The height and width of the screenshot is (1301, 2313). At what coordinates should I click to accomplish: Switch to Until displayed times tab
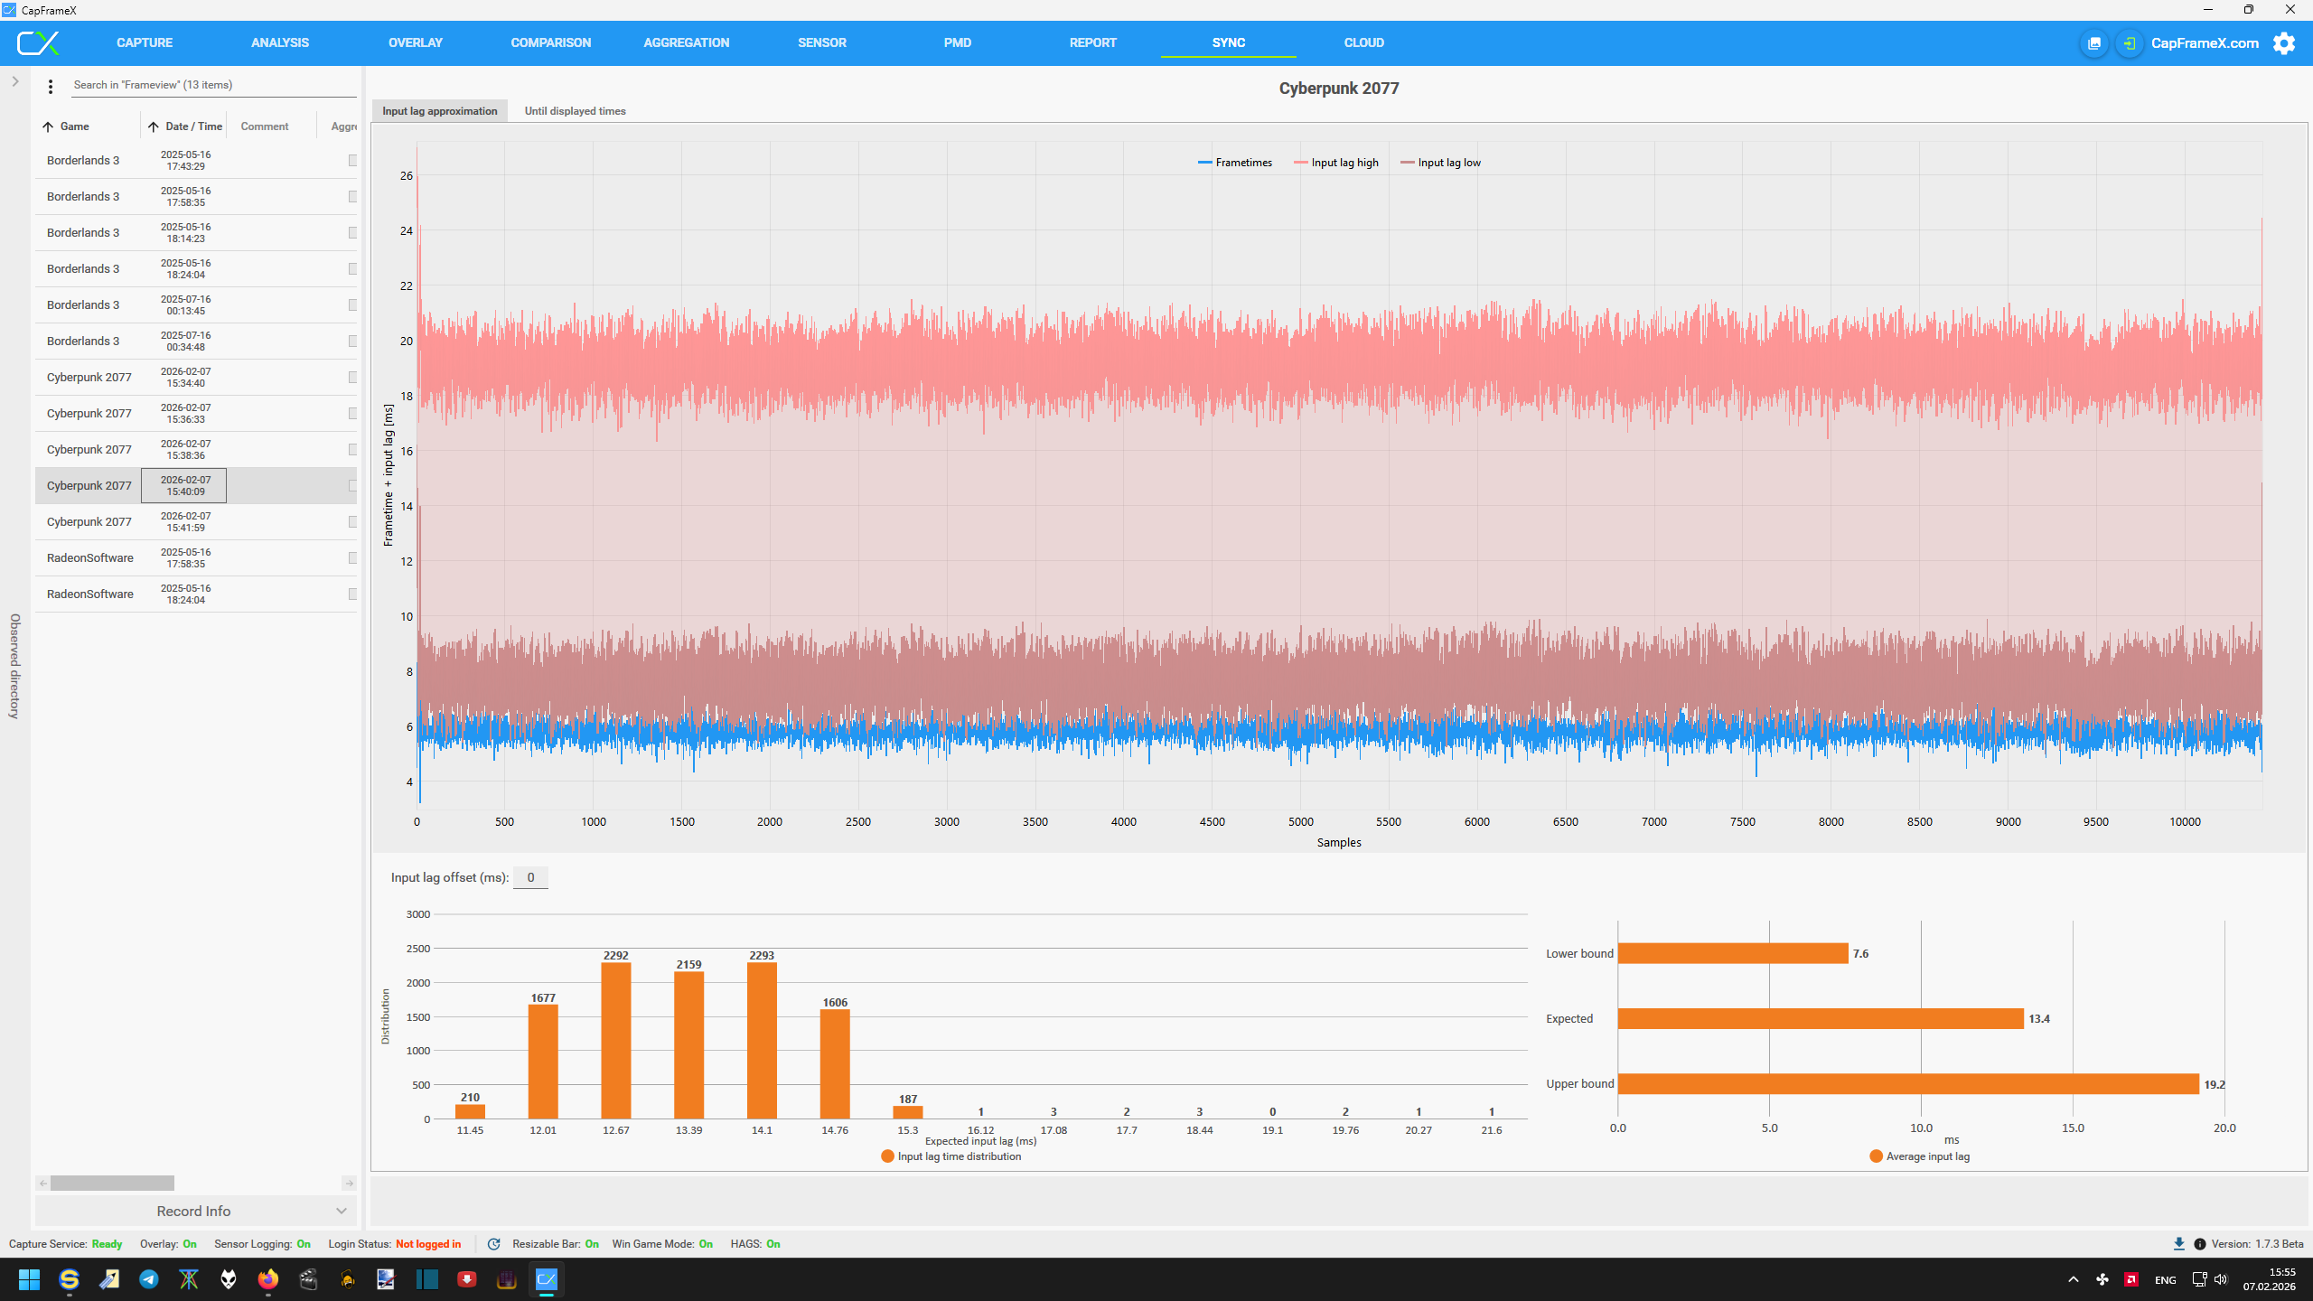(x=575, y=111)
